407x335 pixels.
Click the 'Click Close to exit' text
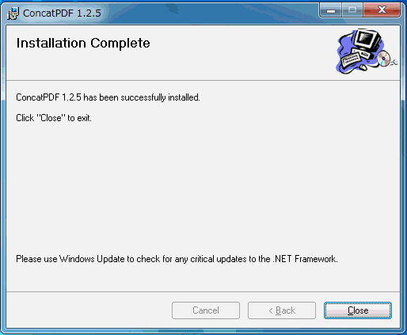(x=54, y=118)
